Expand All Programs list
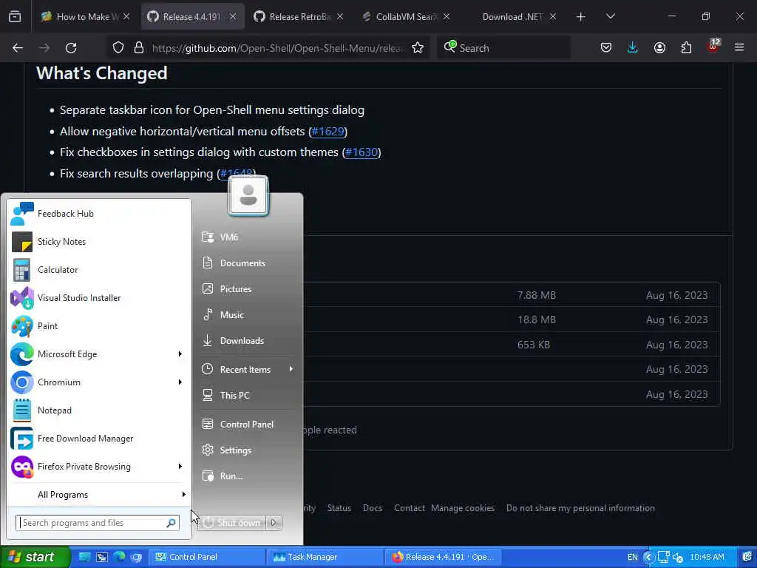The image size is (757, 568). pos(99,495)
